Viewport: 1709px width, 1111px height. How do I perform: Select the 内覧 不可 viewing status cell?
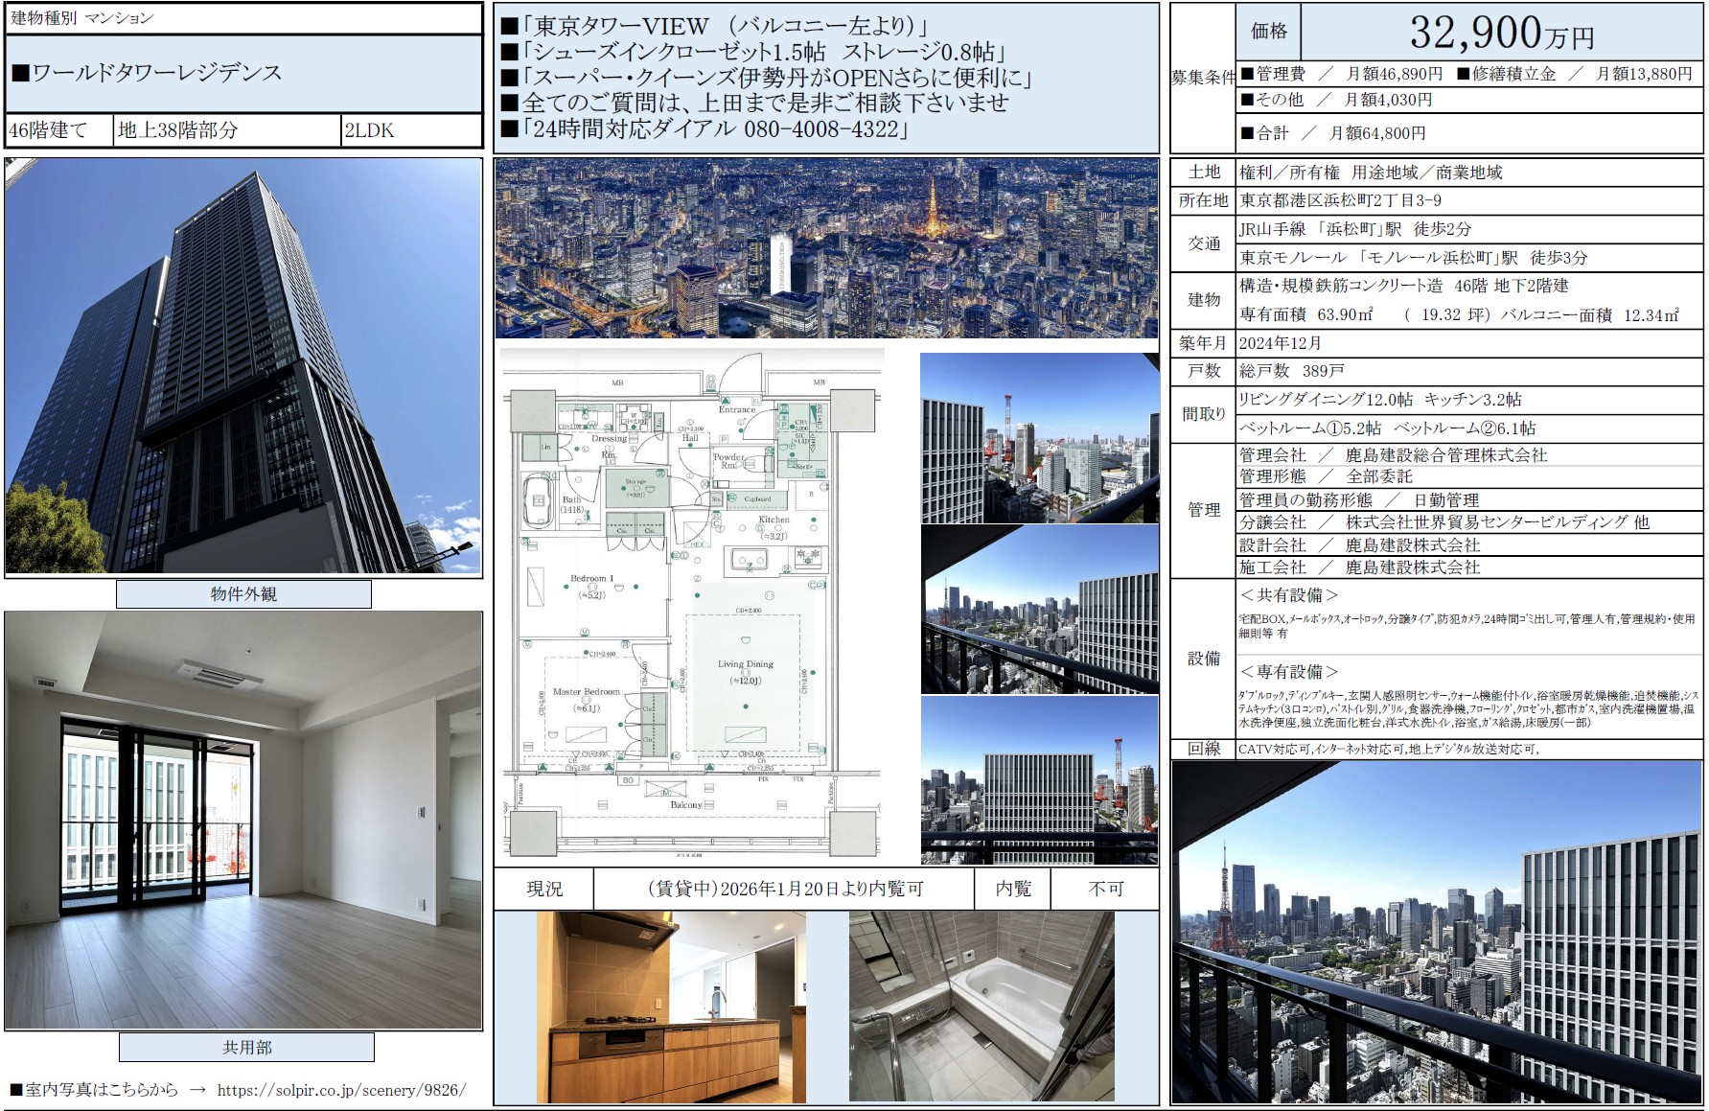point(1105,890)
